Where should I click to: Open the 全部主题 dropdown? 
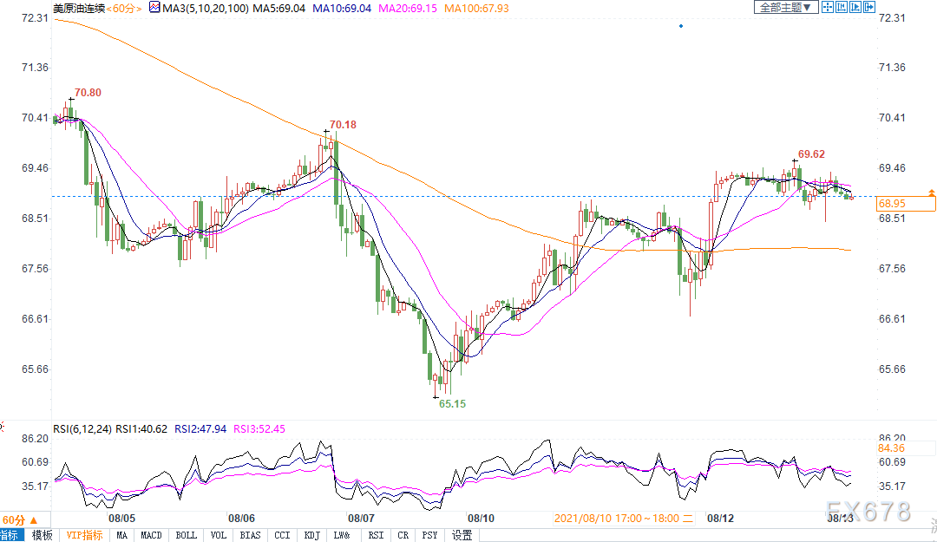coord(786,7)
